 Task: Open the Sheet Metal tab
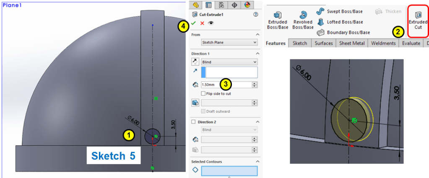pos(352,43)
